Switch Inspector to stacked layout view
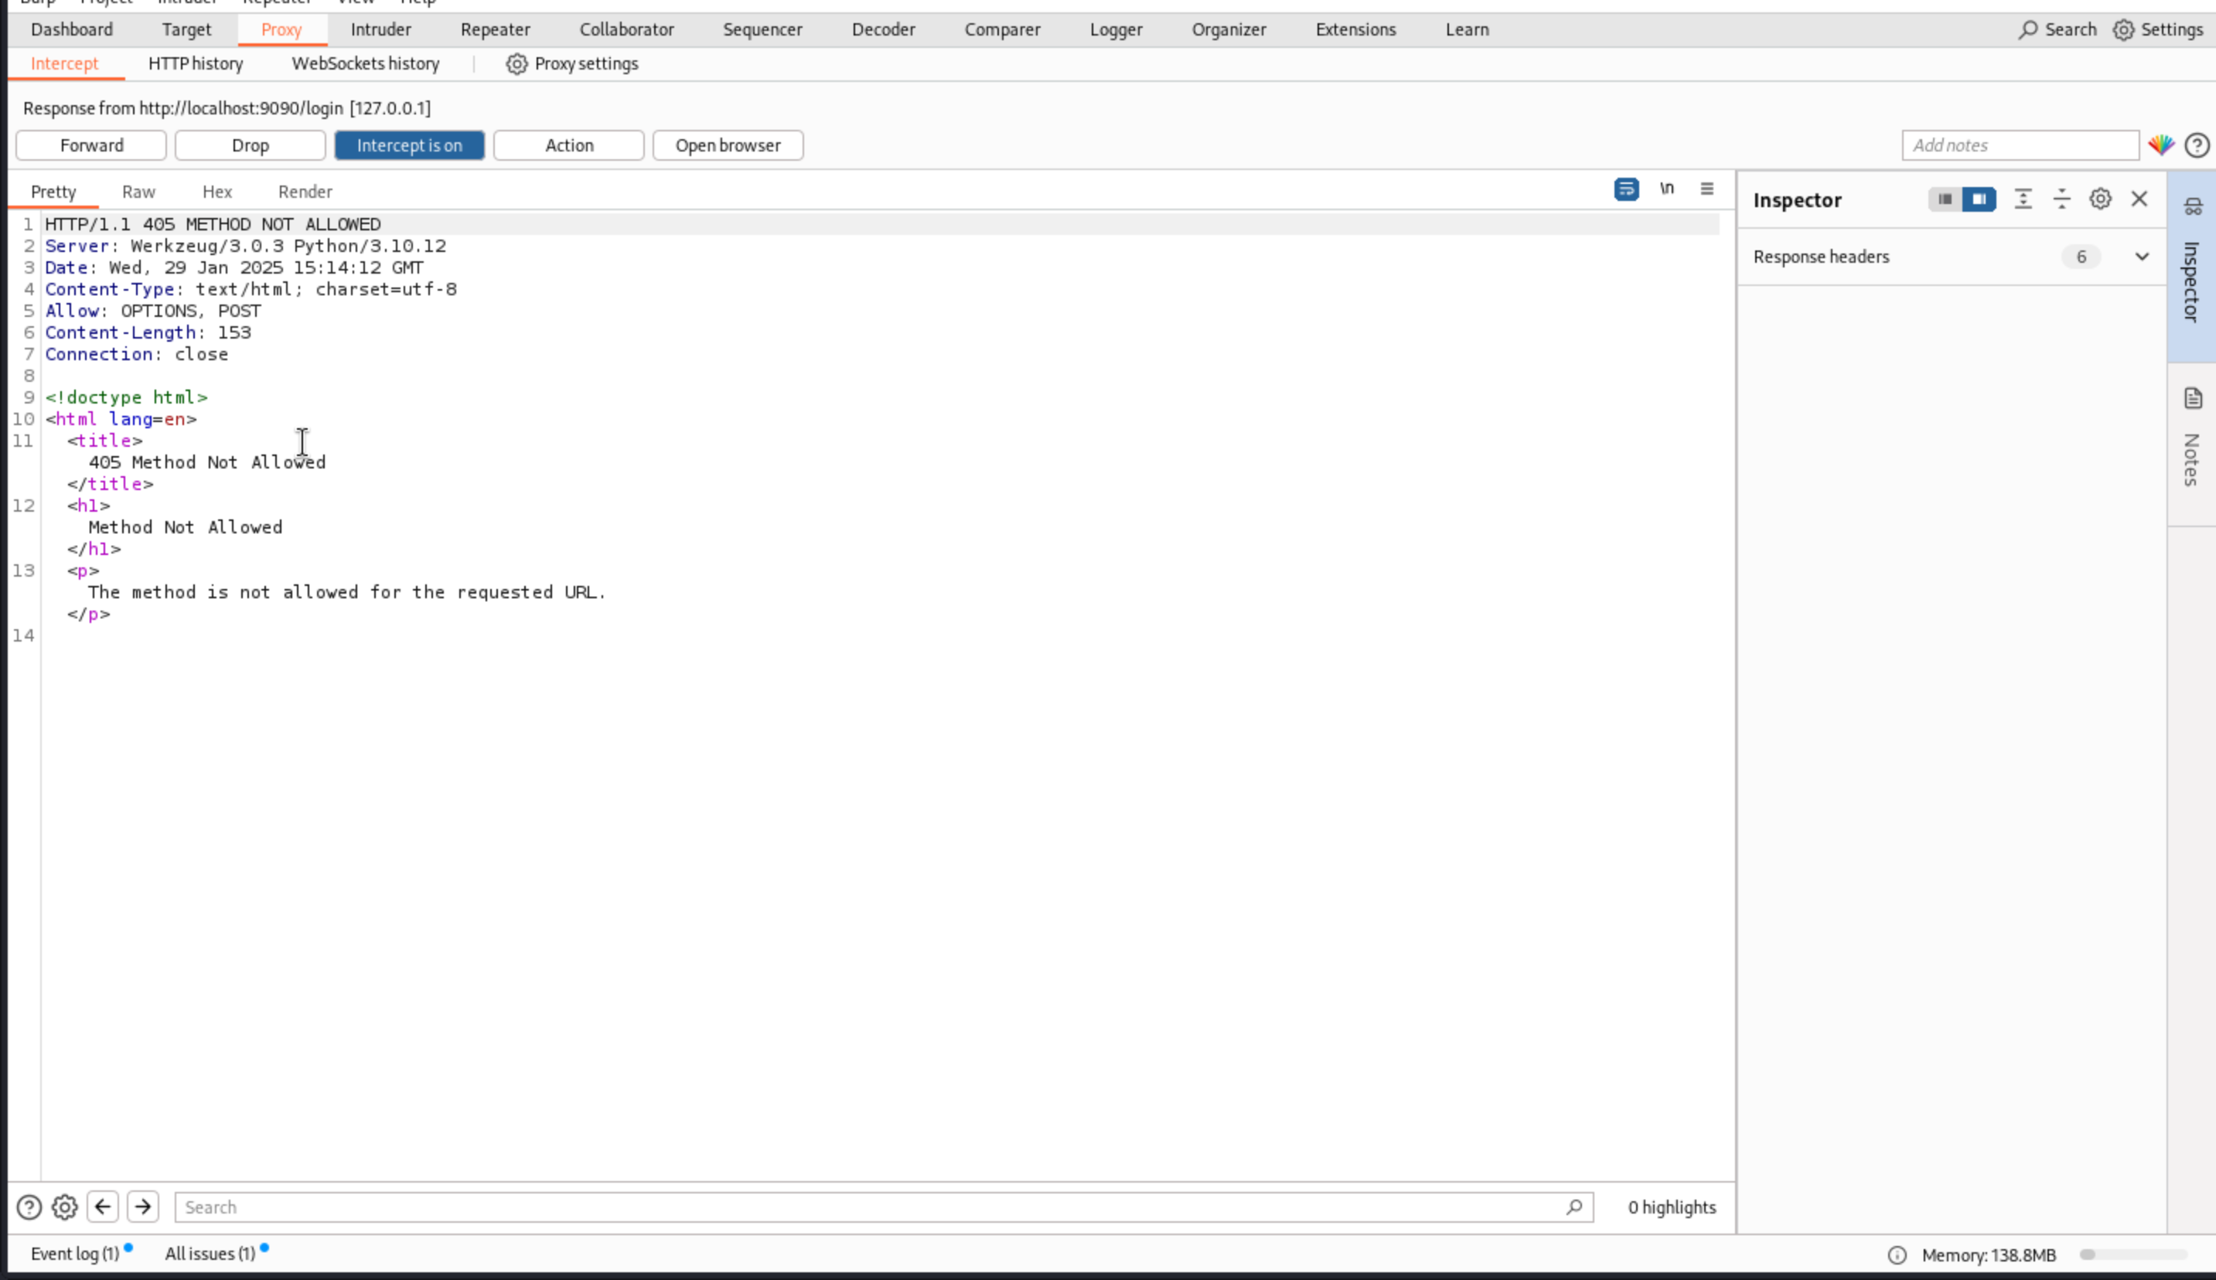The image size is (2216, 1280). [x=1945, y=199]
